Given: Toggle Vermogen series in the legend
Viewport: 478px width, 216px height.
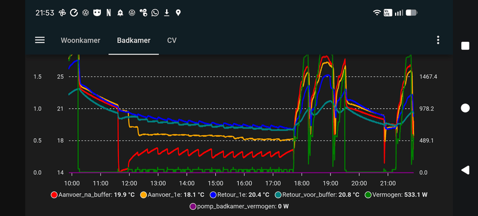Looking at the screenshot, I should 396,194.
